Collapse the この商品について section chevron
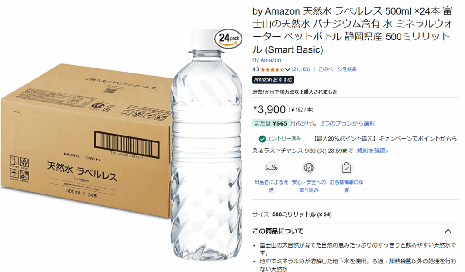This screenshot has height=272, width=465. point(448,231)
